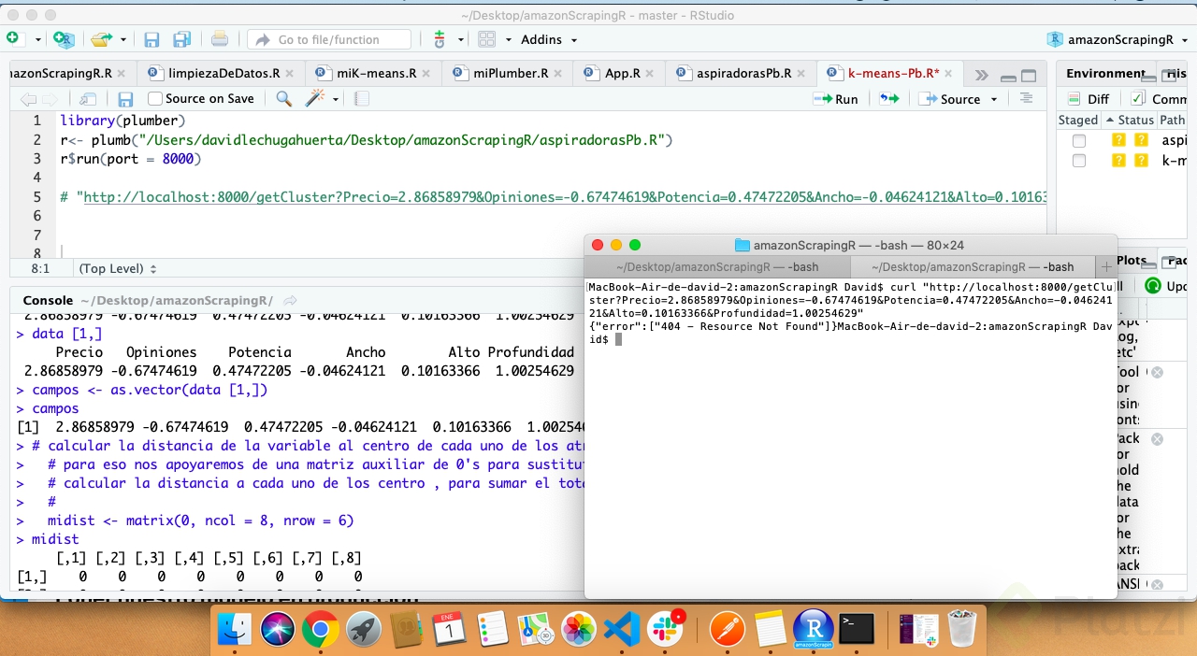This screenshot has height=656, width=1197.
Task: Launch Siri from the Dock
Action: point(278,629)
